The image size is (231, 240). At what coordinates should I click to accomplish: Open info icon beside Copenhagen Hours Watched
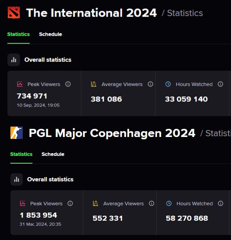(221, 203)
